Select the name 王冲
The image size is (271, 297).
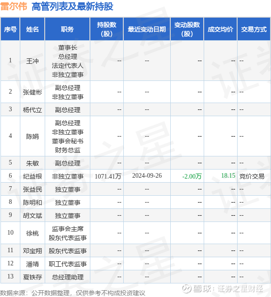point(33,61)
